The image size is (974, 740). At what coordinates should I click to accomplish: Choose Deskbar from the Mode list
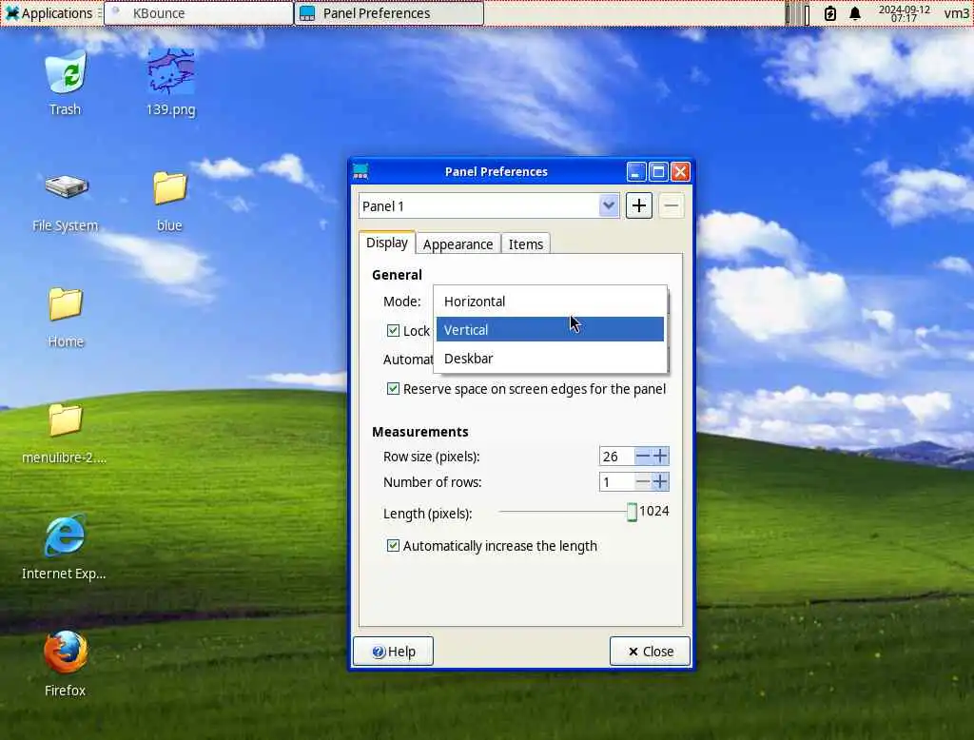click(x=550, y=359)
